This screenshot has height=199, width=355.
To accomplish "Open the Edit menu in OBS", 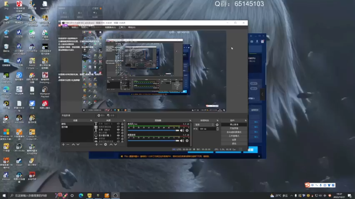I will coord(75,27).
